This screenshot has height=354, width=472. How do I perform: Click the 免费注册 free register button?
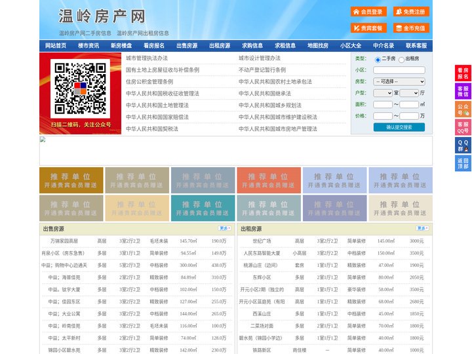click(x=411, y=12)
